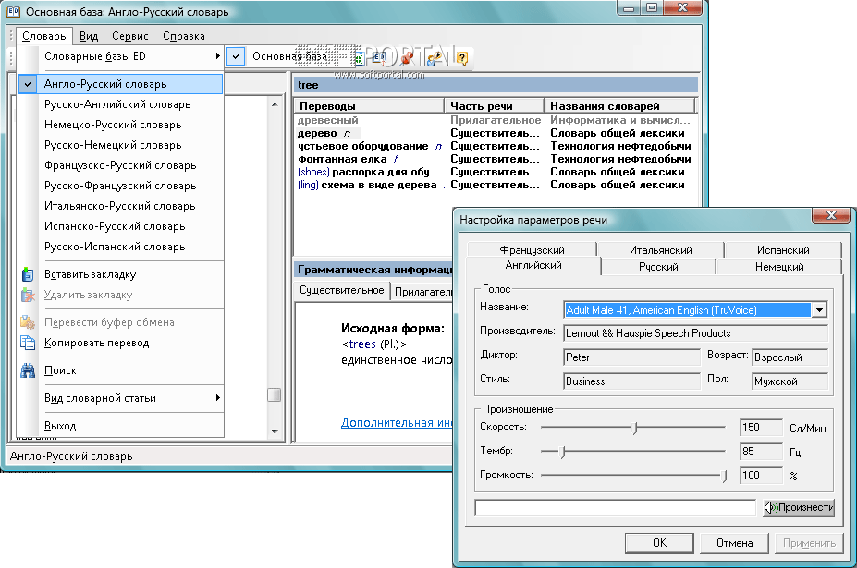This screenshot has width=857, height=568.
Task: Choose Вставить закладку from the menu
Action: tap(120, 274)
